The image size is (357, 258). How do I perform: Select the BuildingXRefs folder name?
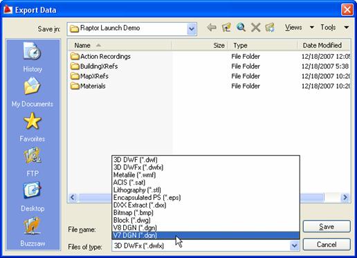pyautogui.click(x=99, y=66)
